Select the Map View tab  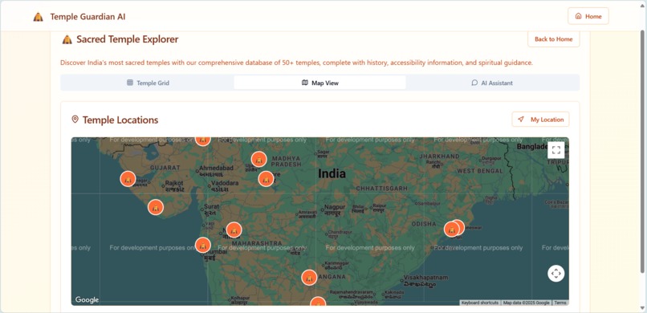pos(319,83)
